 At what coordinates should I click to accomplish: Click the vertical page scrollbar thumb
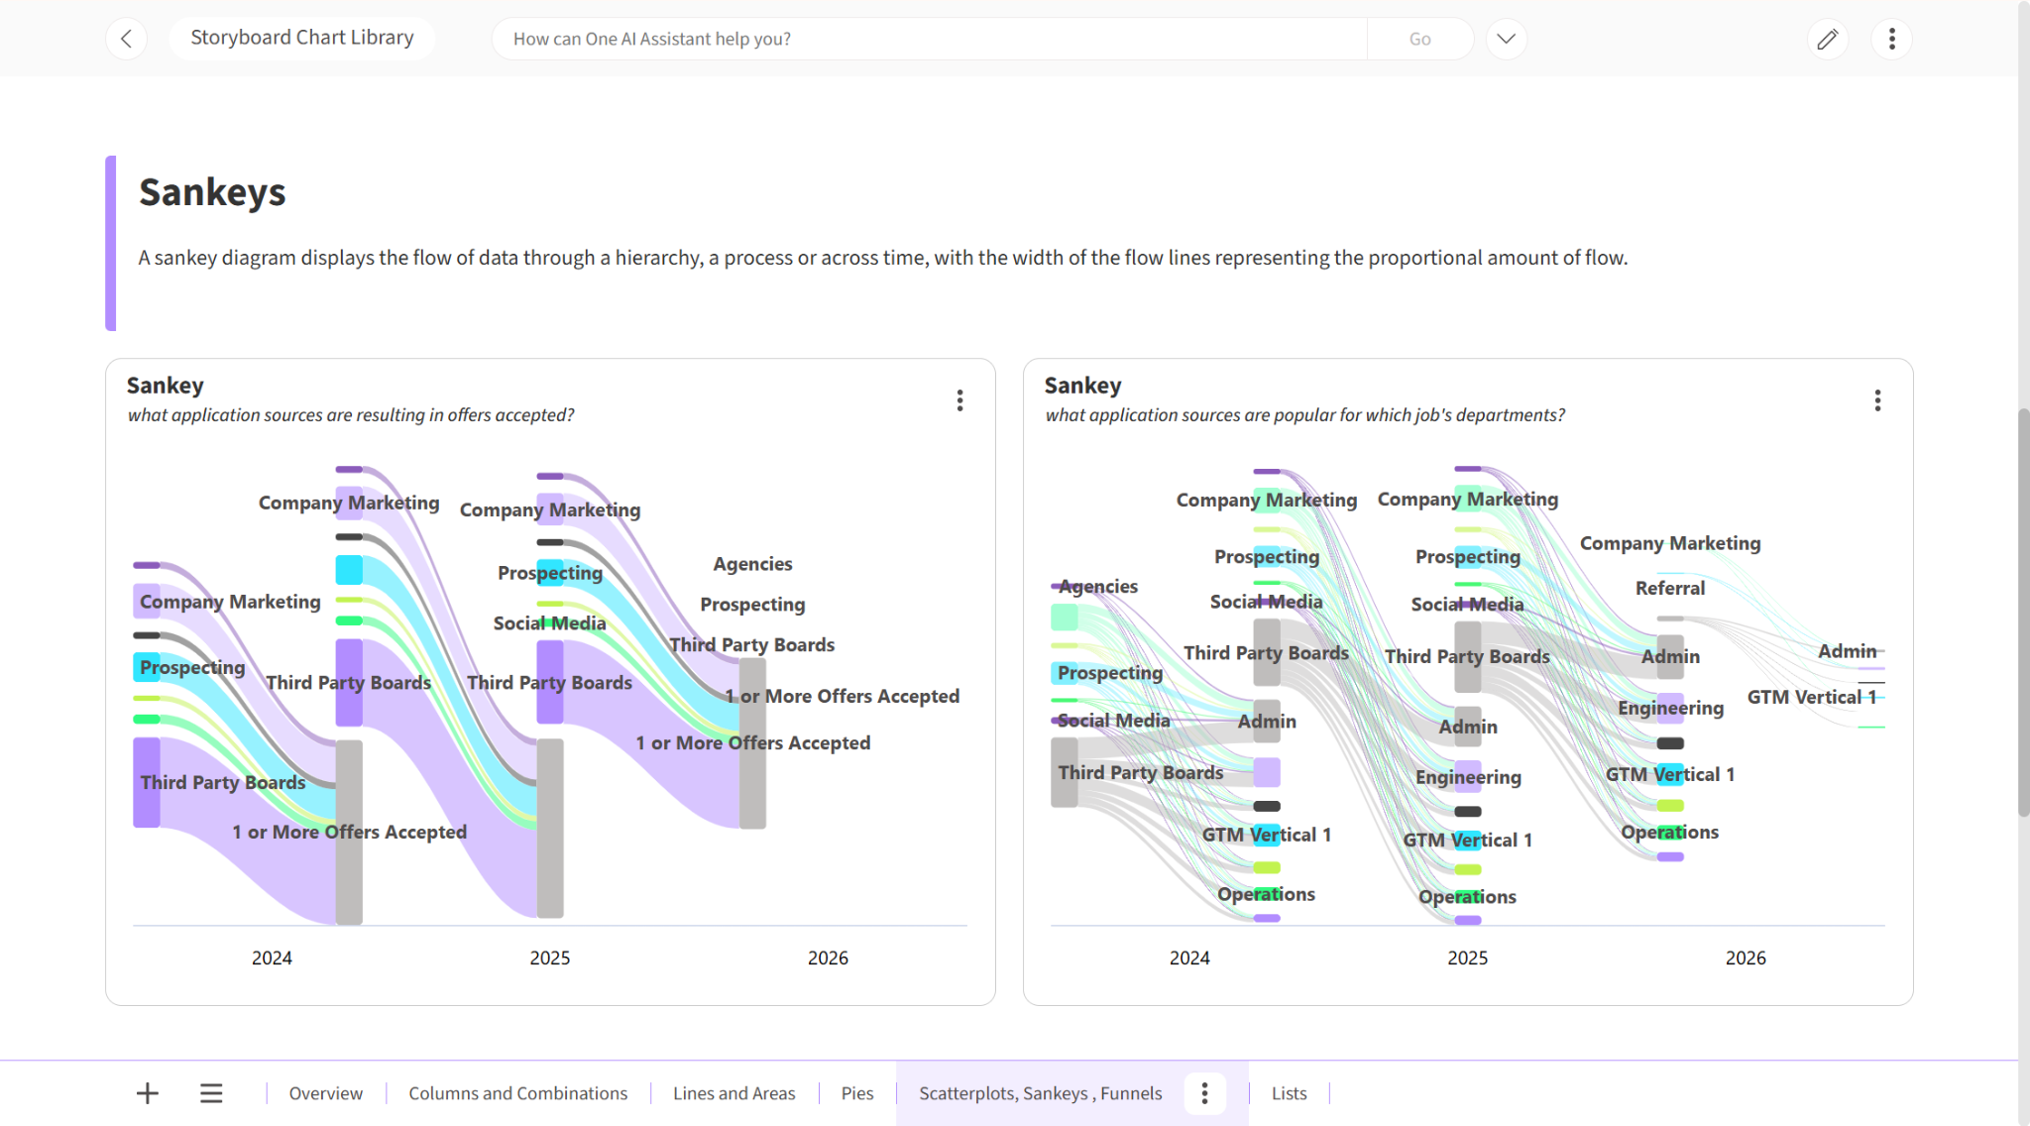(x=2023, y=612)
